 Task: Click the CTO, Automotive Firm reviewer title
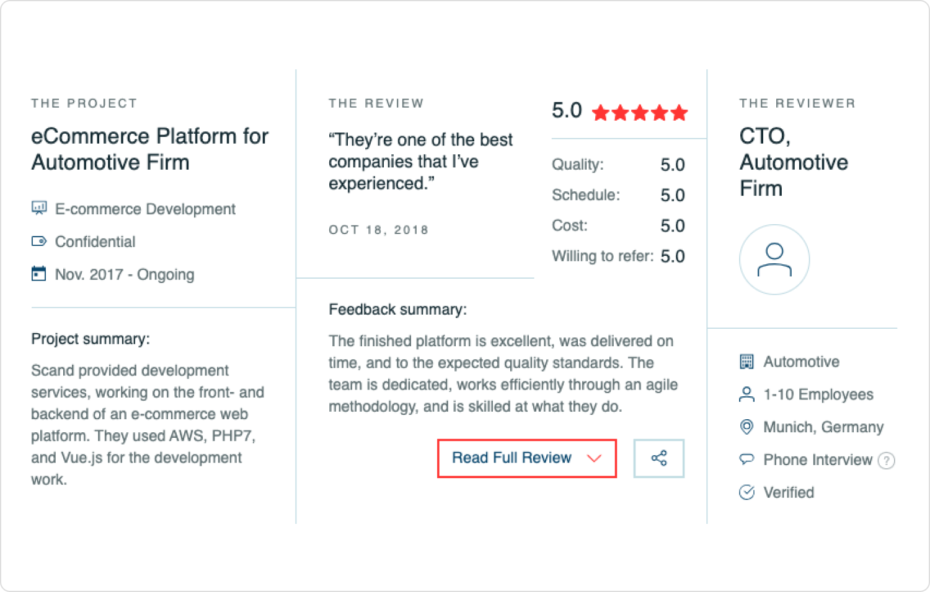coord(794,162)
